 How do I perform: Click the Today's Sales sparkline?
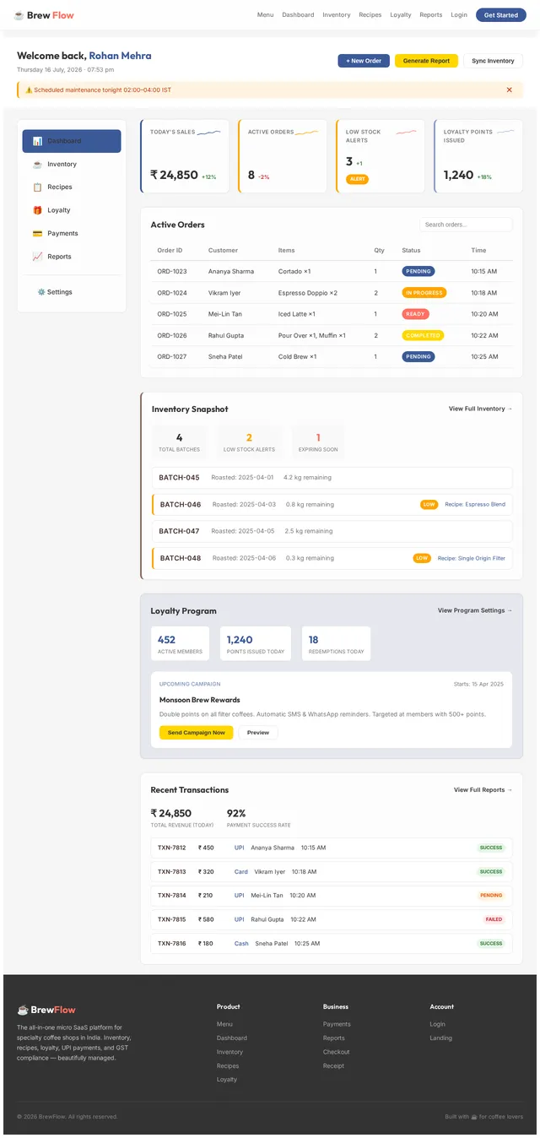coord(208,132)
